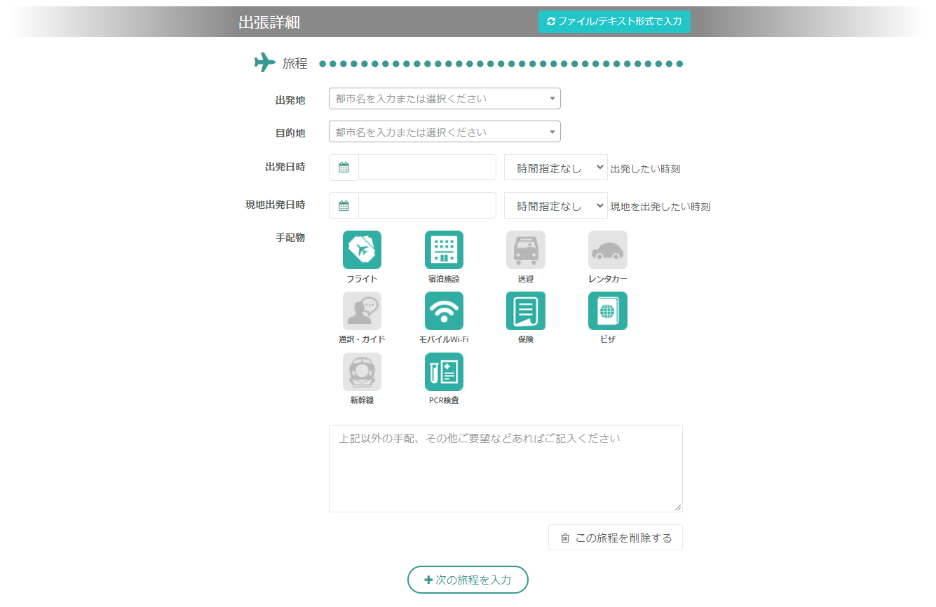Image resolution: width=936 pixels, height=607 pixels.
Task: Click the other requests text area
Action: pos(506,468)
